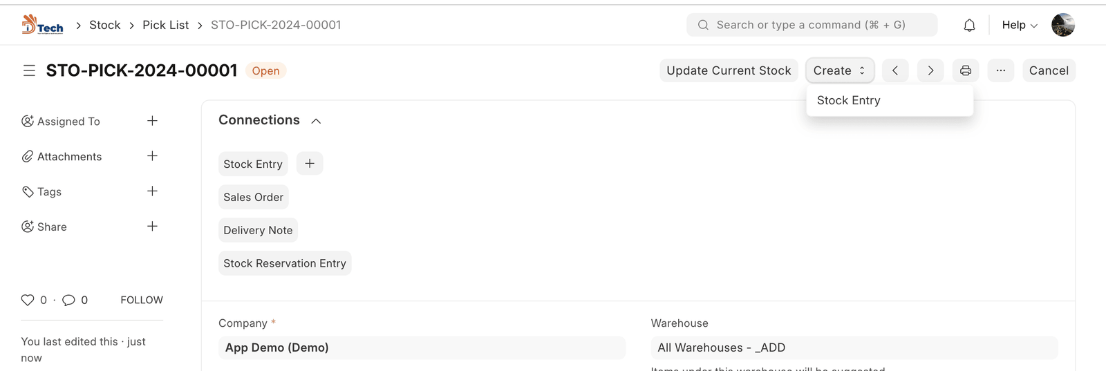
Task: Navigate to Pick List breadcrumb
Action: click(165, 25)
